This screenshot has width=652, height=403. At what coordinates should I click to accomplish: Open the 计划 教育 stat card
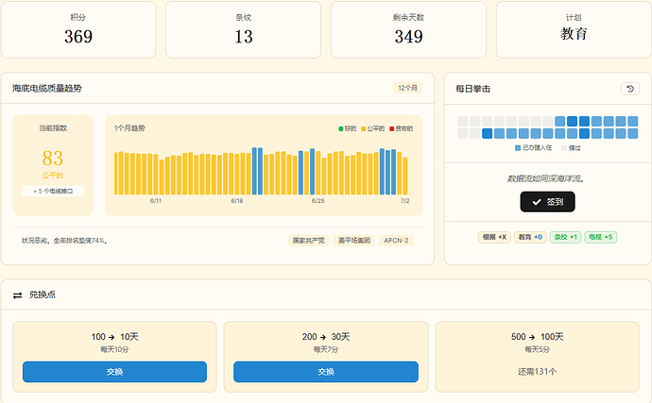[574, 30]
